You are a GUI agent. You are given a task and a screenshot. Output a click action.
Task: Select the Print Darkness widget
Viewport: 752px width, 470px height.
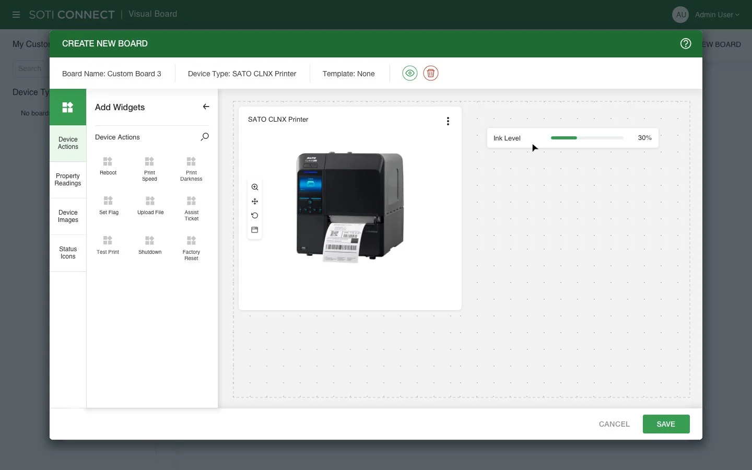click(191, 169)
